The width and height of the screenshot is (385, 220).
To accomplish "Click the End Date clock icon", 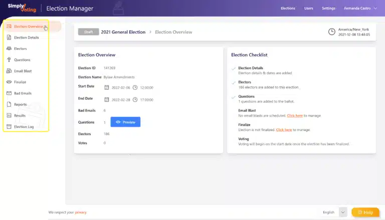I will (135, 99).
